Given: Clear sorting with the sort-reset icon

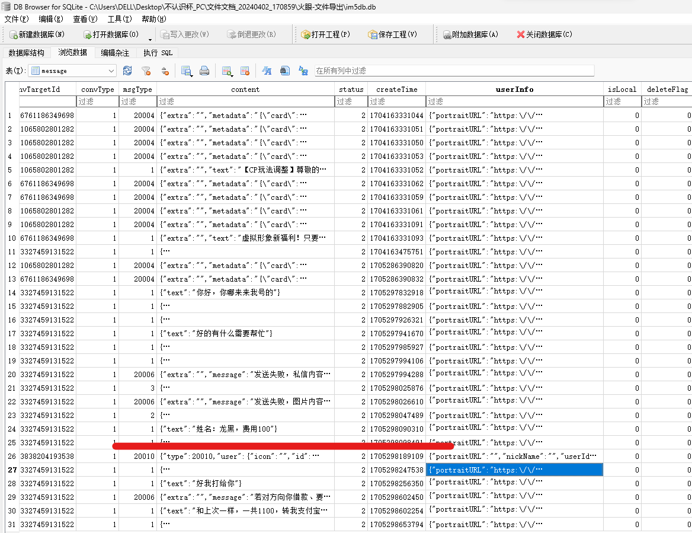Looking at the screenshot, I should click(165, 71).
